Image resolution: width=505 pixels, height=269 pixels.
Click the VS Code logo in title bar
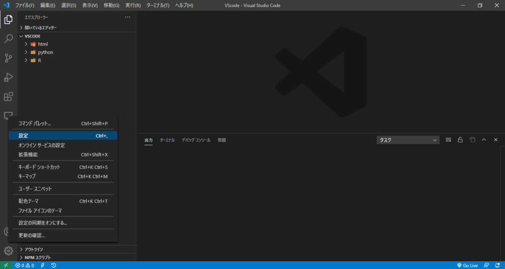pos(6,5)
